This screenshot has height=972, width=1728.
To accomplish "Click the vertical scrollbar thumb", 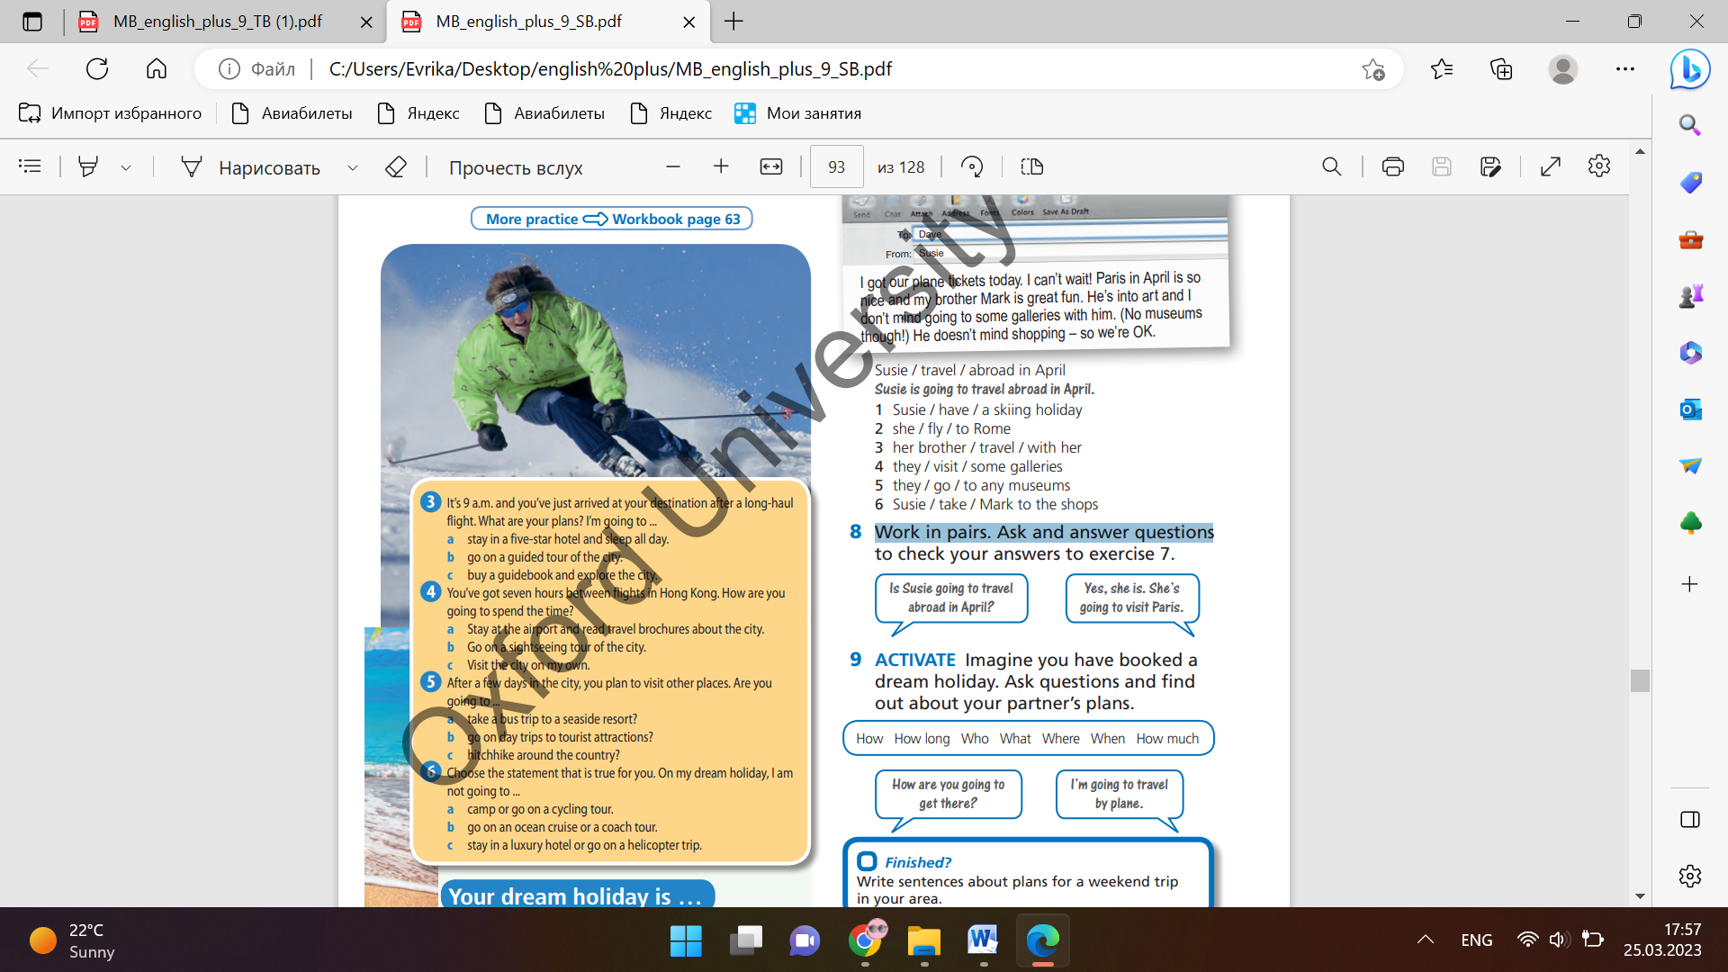I will 1640,680.
